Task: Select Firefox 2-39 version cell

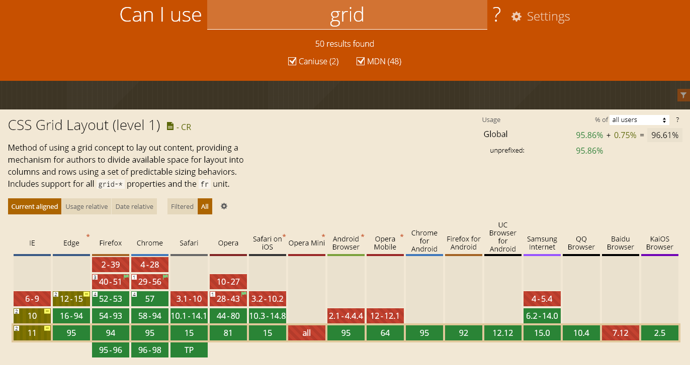Action: [x=111, y=265]
